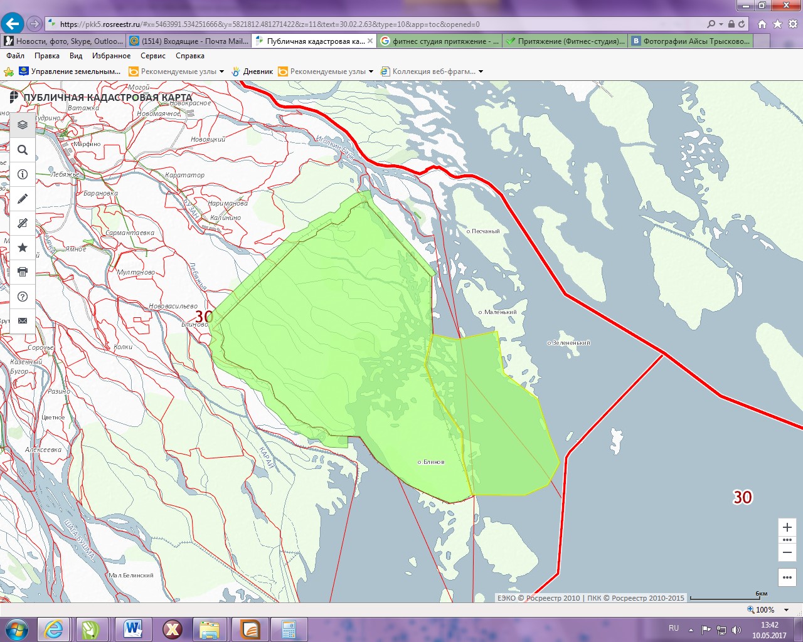Click the Дневник favorites link
Viewport: 803px width, 642px height.
258,71
